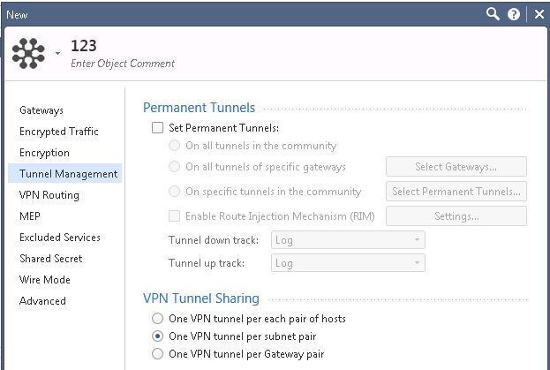Open the Tunnel down track dropdown
The height and width of the screenshot is (370, 550).
(350, 240)
